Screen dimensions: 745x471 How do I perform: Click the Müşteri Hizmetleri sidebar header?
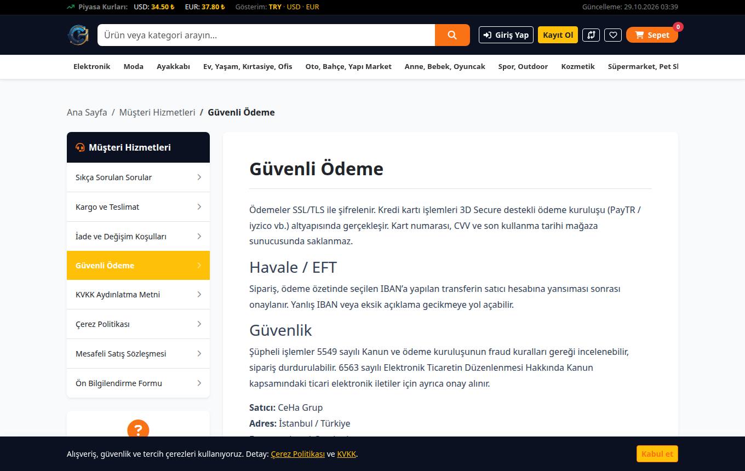click(138, 147)
